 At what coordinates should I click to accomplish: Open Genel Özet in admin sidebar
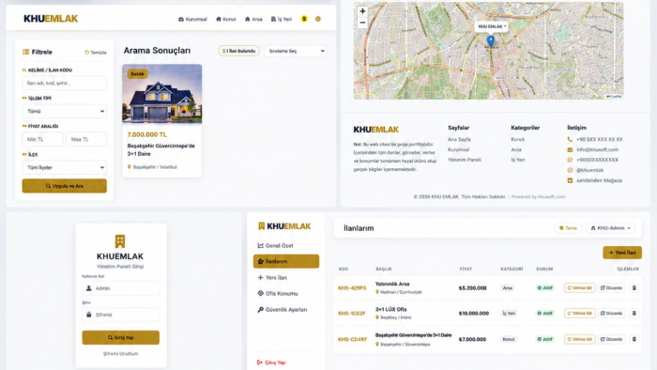(275, 245)
